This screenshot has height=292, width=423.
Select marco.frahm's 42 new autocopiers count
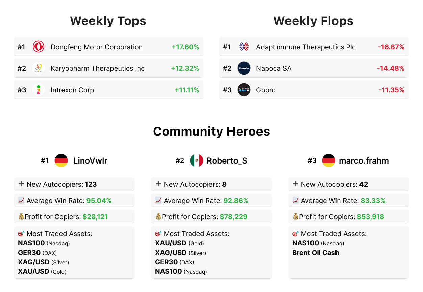(364, 184)
